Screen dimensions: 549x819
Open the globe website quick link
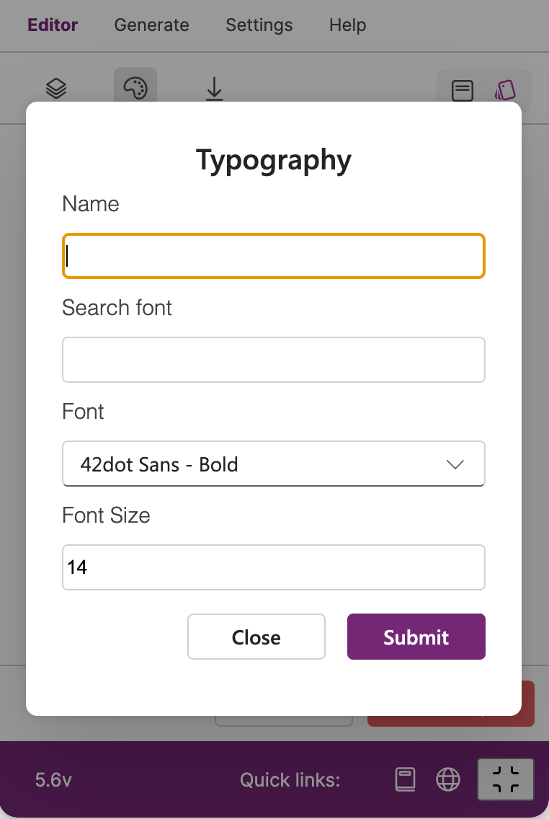point(448,780)
